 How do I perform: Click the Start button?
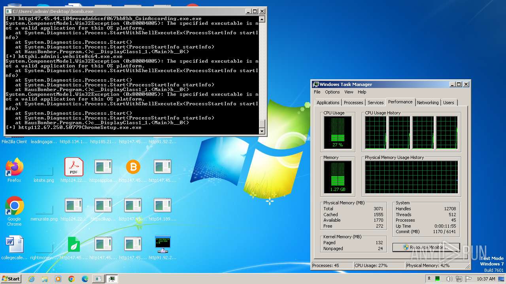tap(11, 278)
